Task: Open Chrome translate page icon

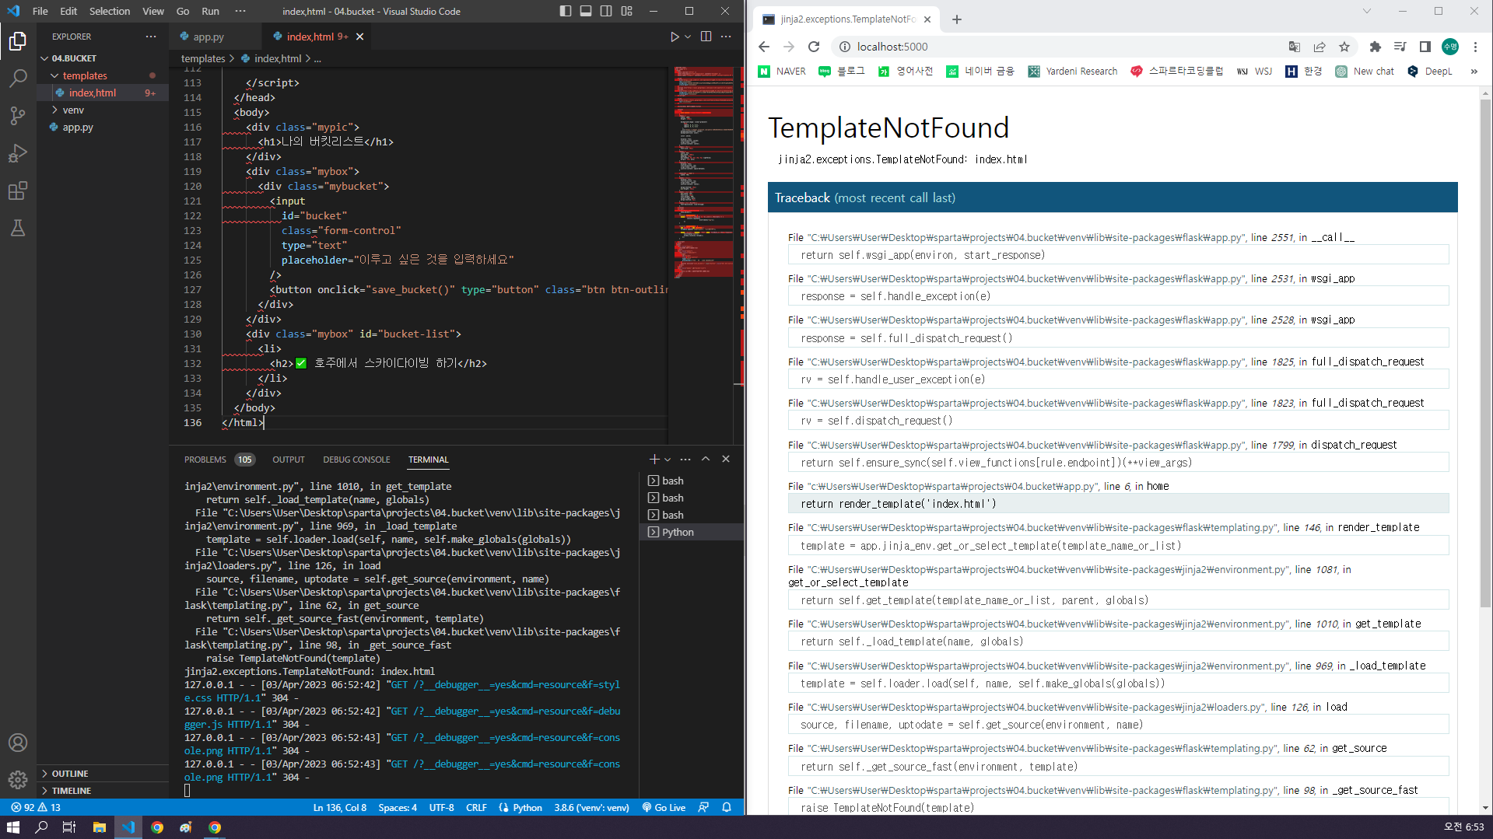Action: click(1295, 47)
